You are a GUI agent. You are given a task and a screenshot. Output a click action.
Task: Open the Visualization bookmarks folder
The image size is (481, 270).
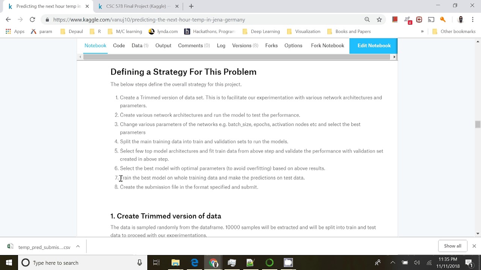point(303,31)
